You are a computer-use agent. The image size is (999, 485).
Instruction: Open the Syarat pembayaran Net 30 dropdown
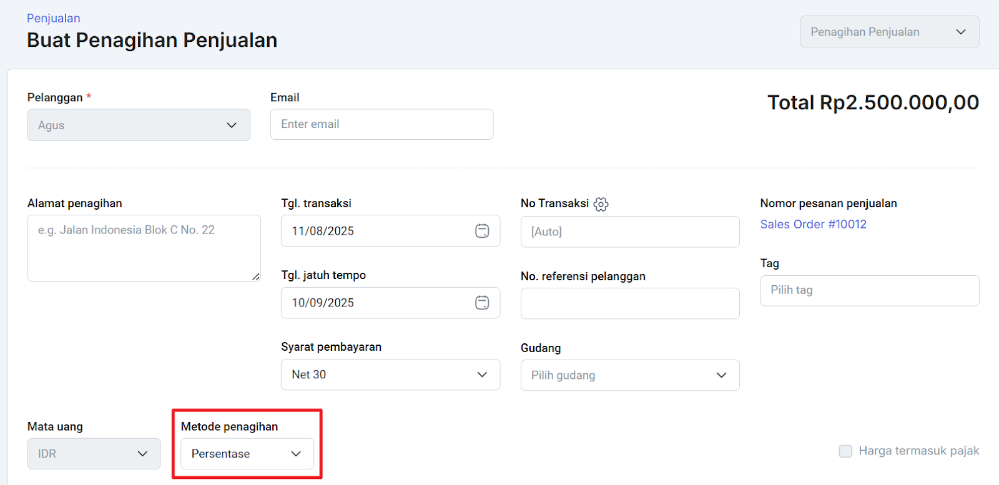[x=390, y=375]
